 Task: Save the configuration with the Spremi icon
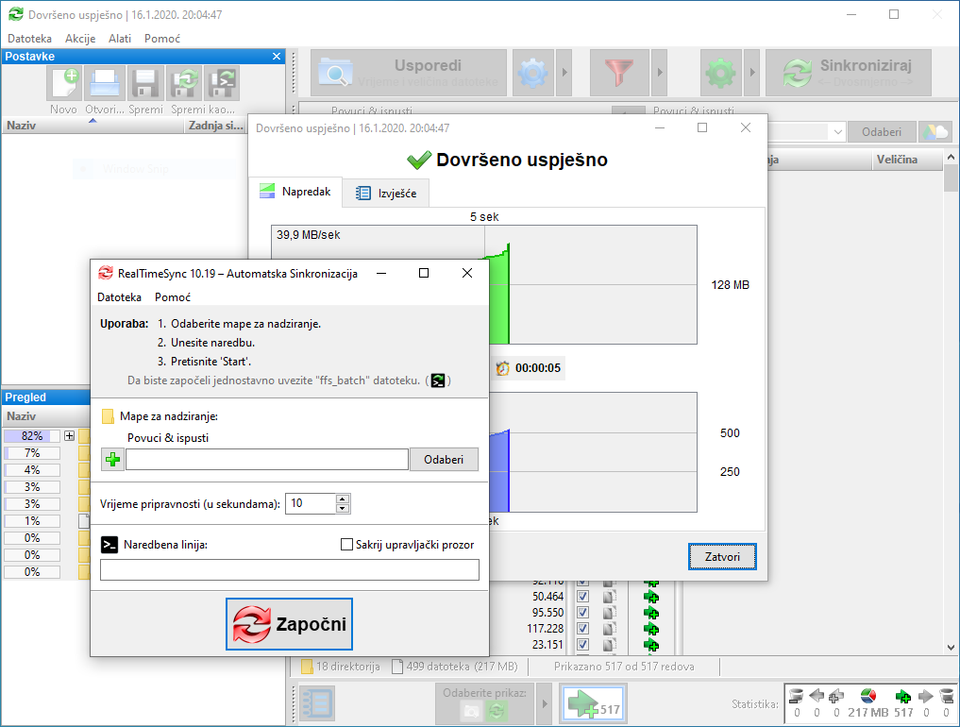coord(145,83)
